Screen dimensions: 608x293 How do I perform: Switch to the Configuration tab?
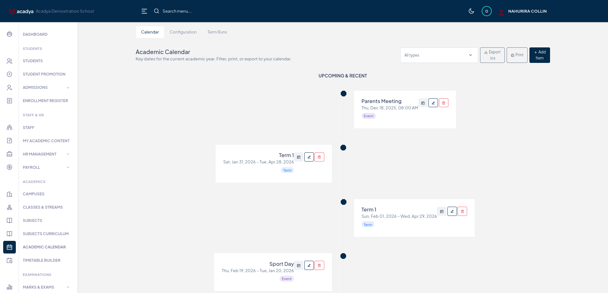tap(183, 32)
